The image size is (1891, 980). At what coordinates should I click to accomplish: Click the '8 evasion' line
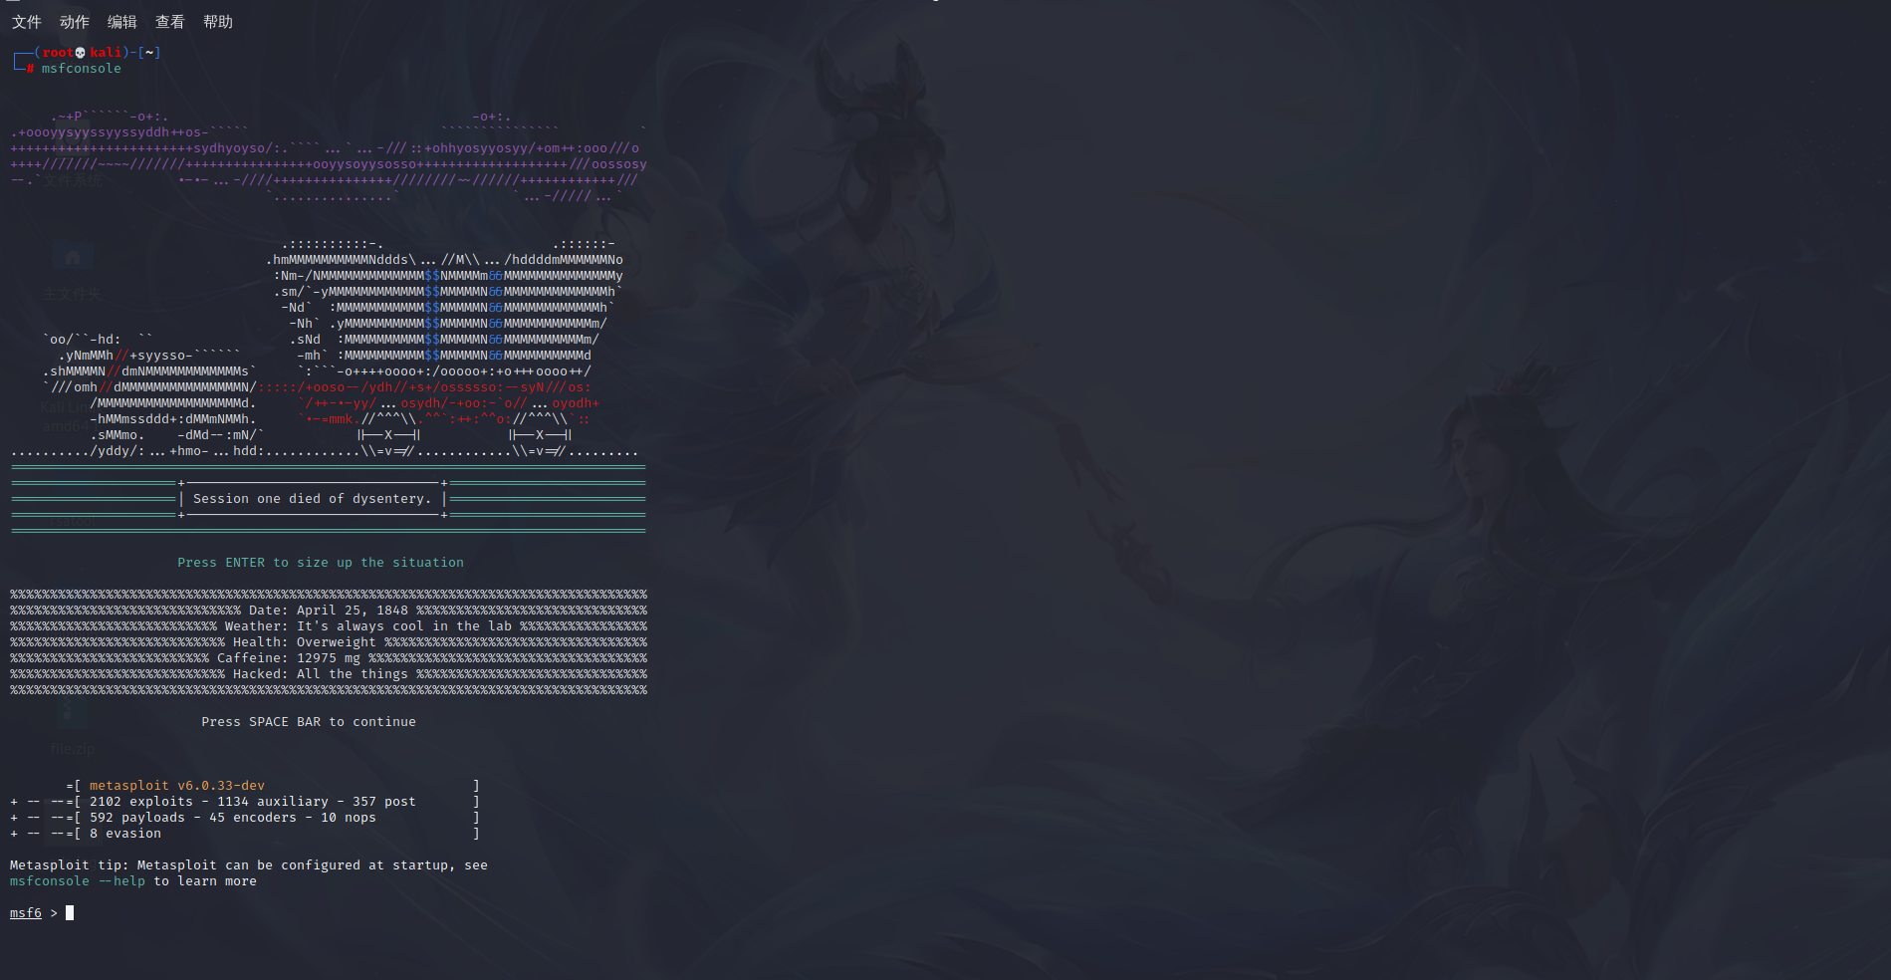[x=125, y=834]
